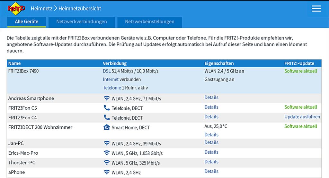This screenshot has height=178, width=329.
Task: Click WLAN, 5 GHz, 1.053 Gbit/s text
Action: 137,153
